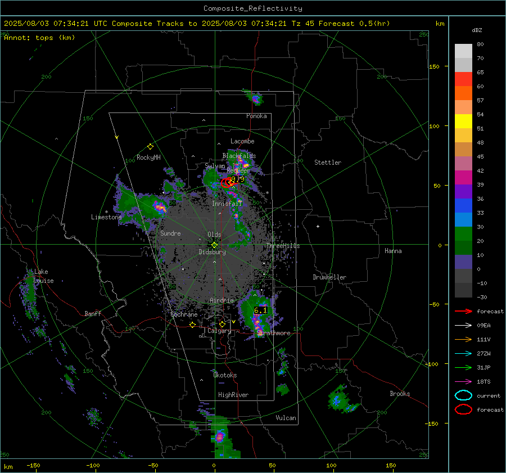
Task: Click the 'dBZ' color scale heading
Action: [477, 30]
